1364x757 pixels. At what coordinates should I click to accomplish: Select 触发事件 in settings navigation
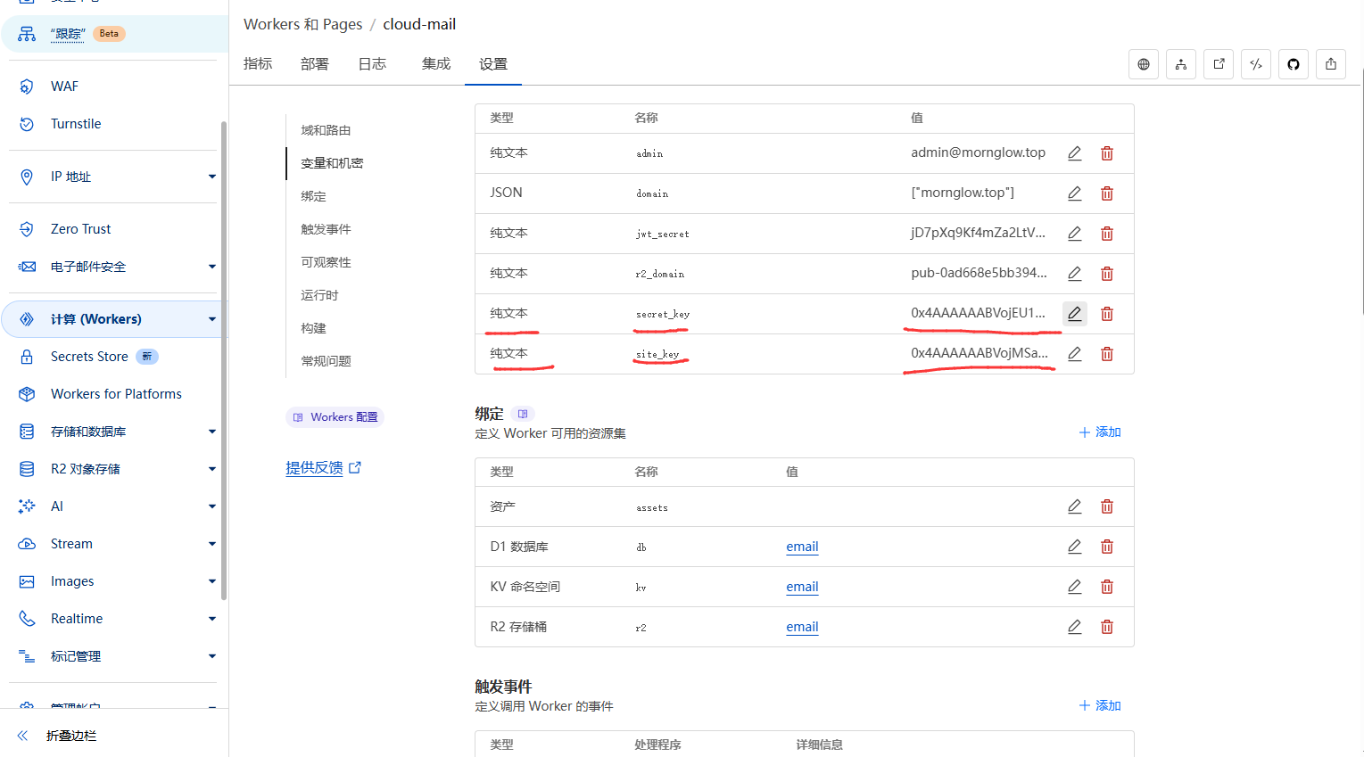(x=326, y=229)
